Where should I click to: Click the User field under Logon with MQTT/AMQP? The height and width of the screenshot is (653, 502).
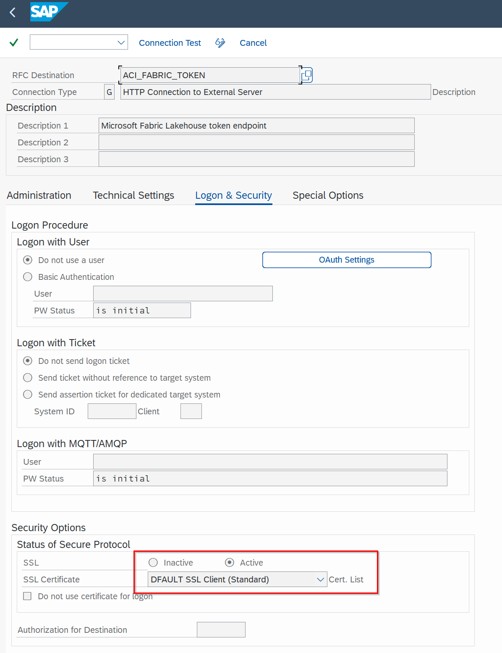tap(270, 462)
